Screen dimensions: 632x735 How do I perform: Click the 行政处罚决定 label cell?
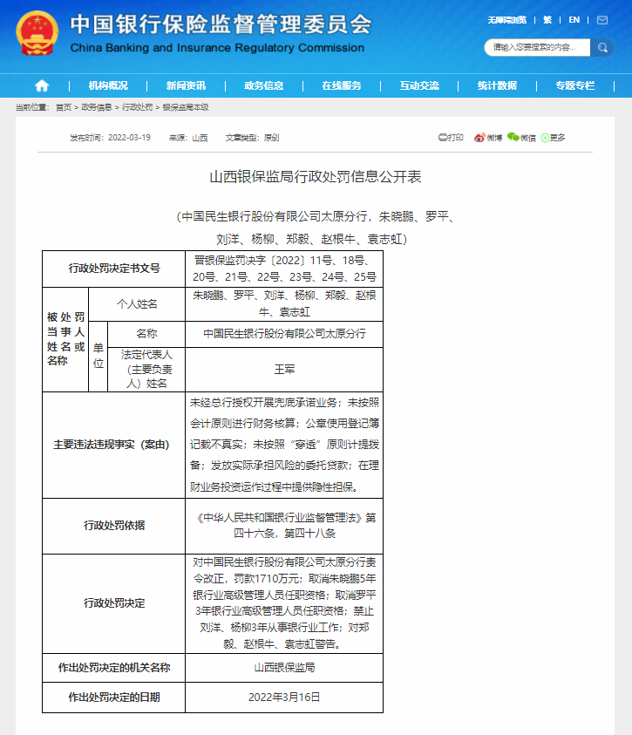coord(114,603)
